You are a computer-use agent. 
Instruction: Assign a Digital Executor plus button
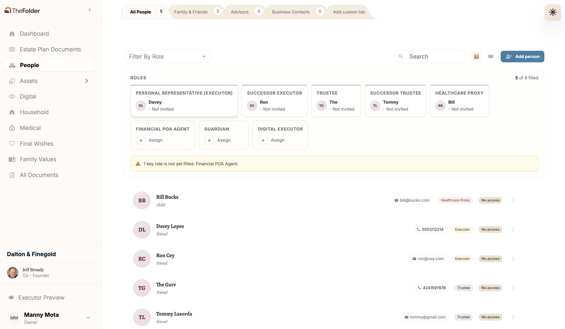pyautogui.click(x=263, y=140)
